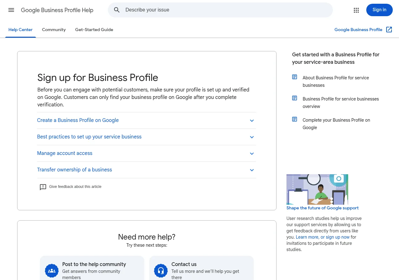Switch to the Help Center tab
Viewport: 399px width, 280px height.
point(21,30)
